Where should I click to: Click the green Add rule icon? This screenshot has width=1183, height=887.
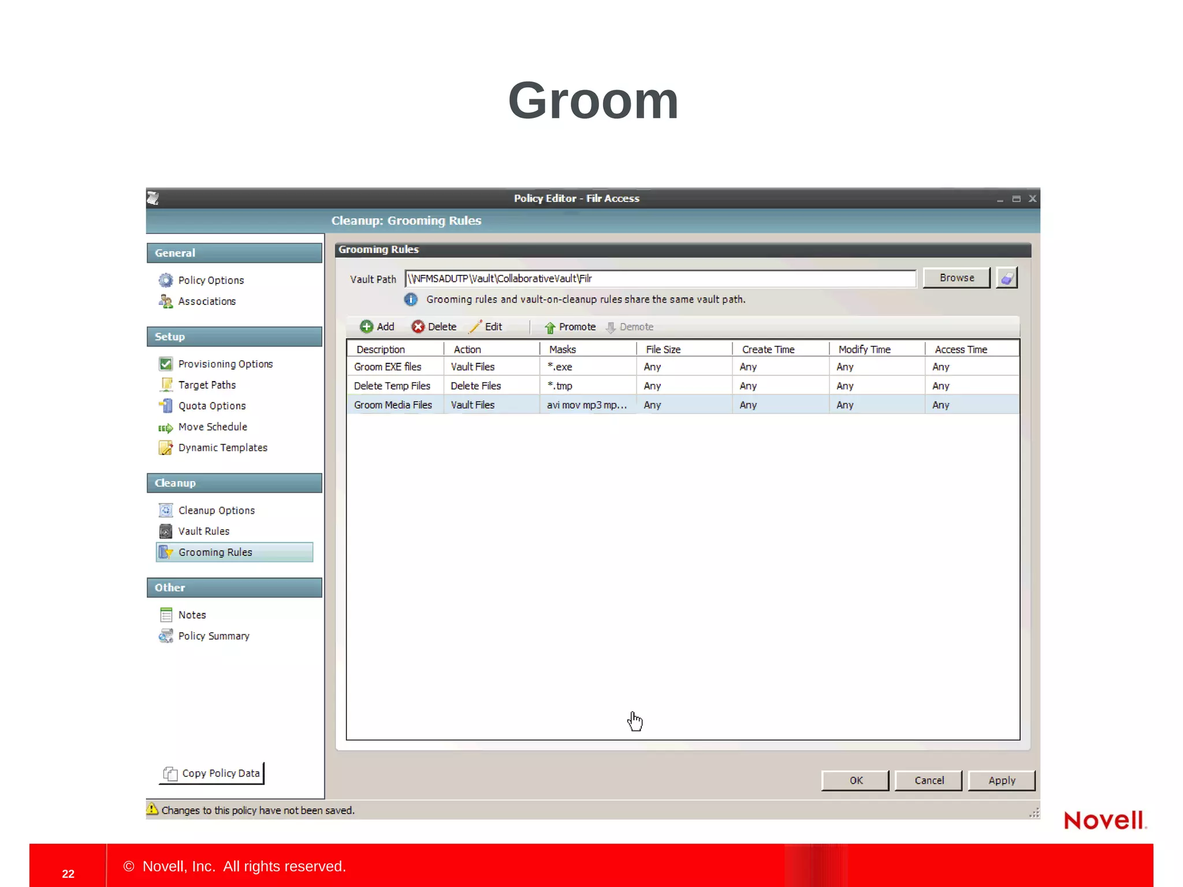coord(366,327)
